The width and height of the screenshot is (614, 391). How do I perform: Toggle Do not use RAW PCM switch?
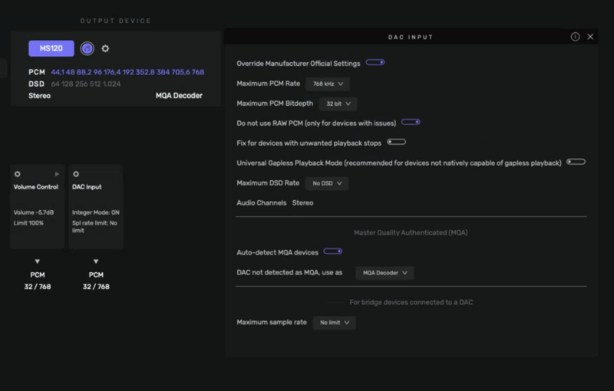coord(411,122)
